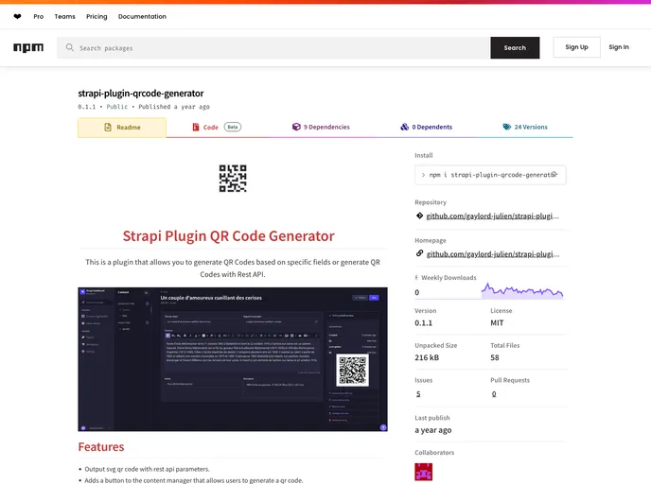This screenshot has height=484, width=651.
Task: Click the heart icon in the top bar
Action: click(x=17, y=17)
